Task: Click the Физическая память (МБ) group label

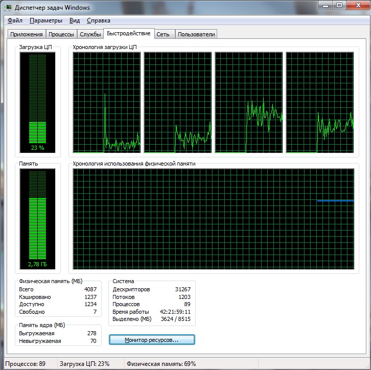Action: tap(51, 281)
